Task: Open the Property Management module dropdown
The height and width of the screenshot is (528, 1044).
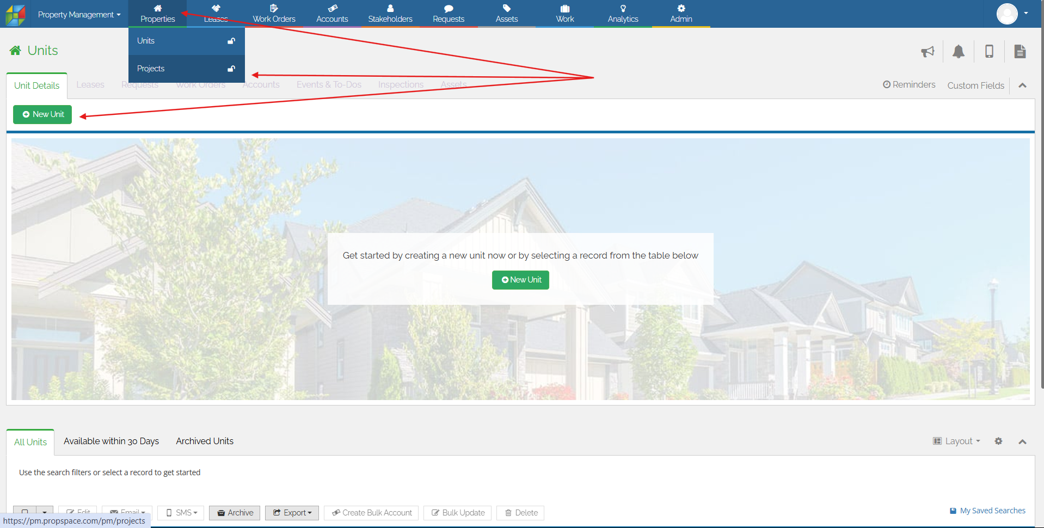Action: point(79,15)
